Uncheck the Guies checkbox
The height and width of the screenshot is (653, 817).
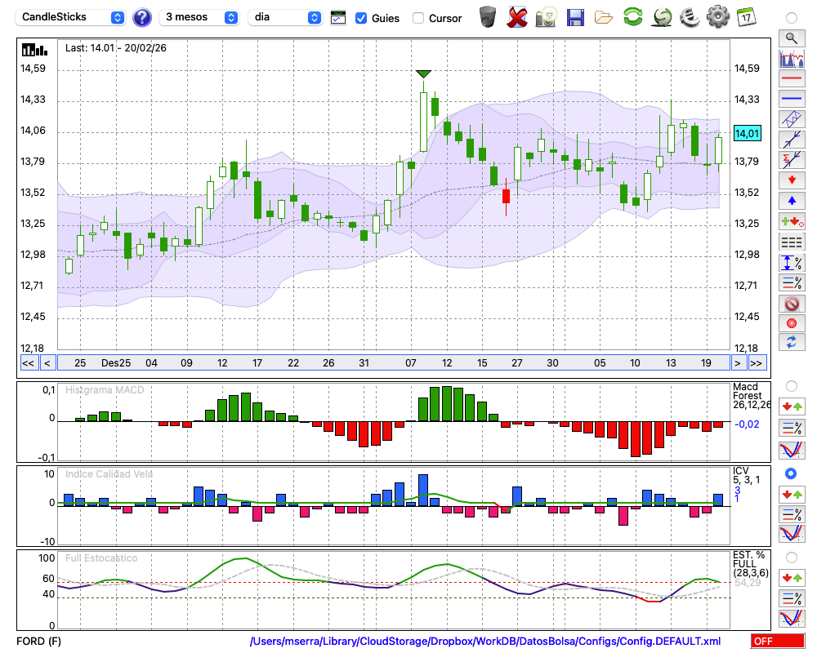click(x=361, y=18)
